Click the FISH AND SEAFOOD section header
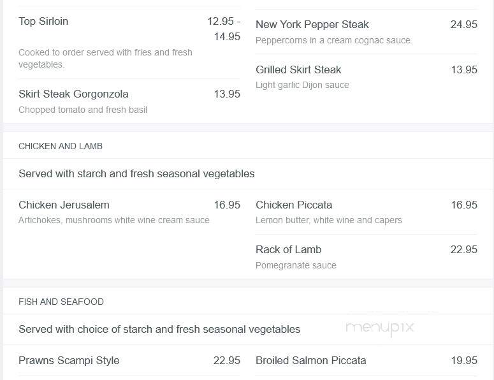This screenshot has width=494, height=380. click(61, 302)
